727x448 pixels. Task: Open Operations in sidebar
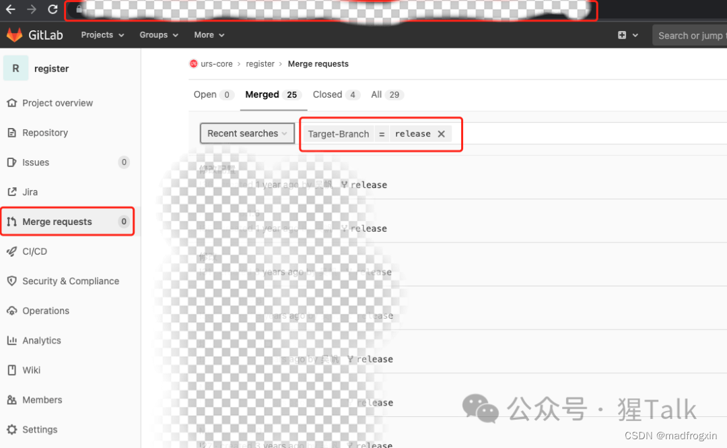tap(46, 311)
